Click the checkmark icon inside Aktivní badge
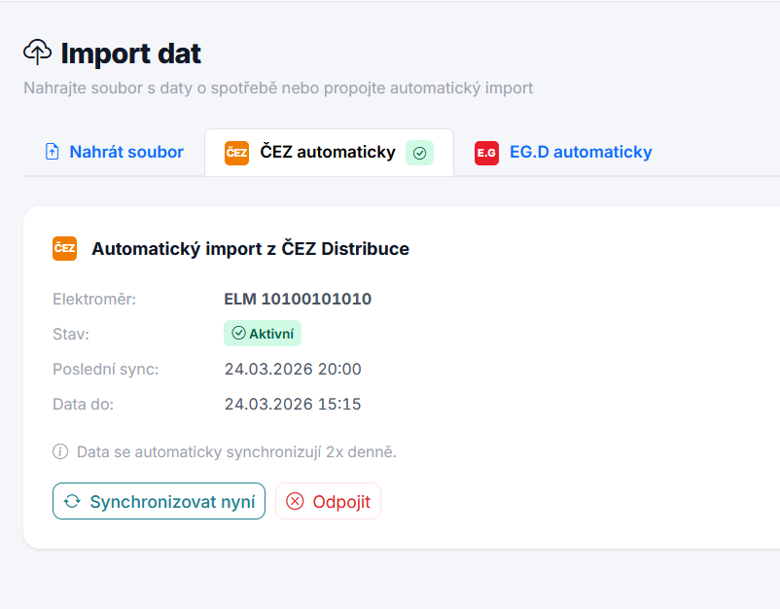This screenshot has width=780, height=609. (x=238, y=334)
